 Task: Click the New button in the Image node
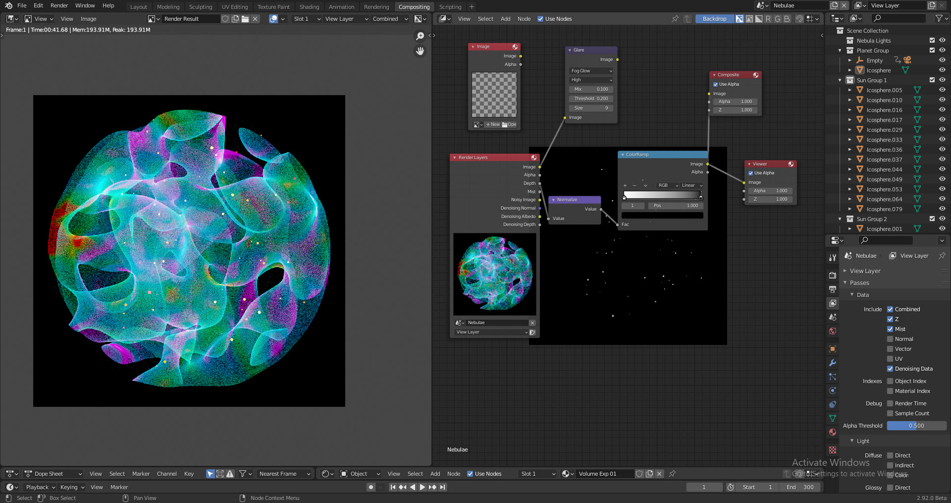coord(492,124)
